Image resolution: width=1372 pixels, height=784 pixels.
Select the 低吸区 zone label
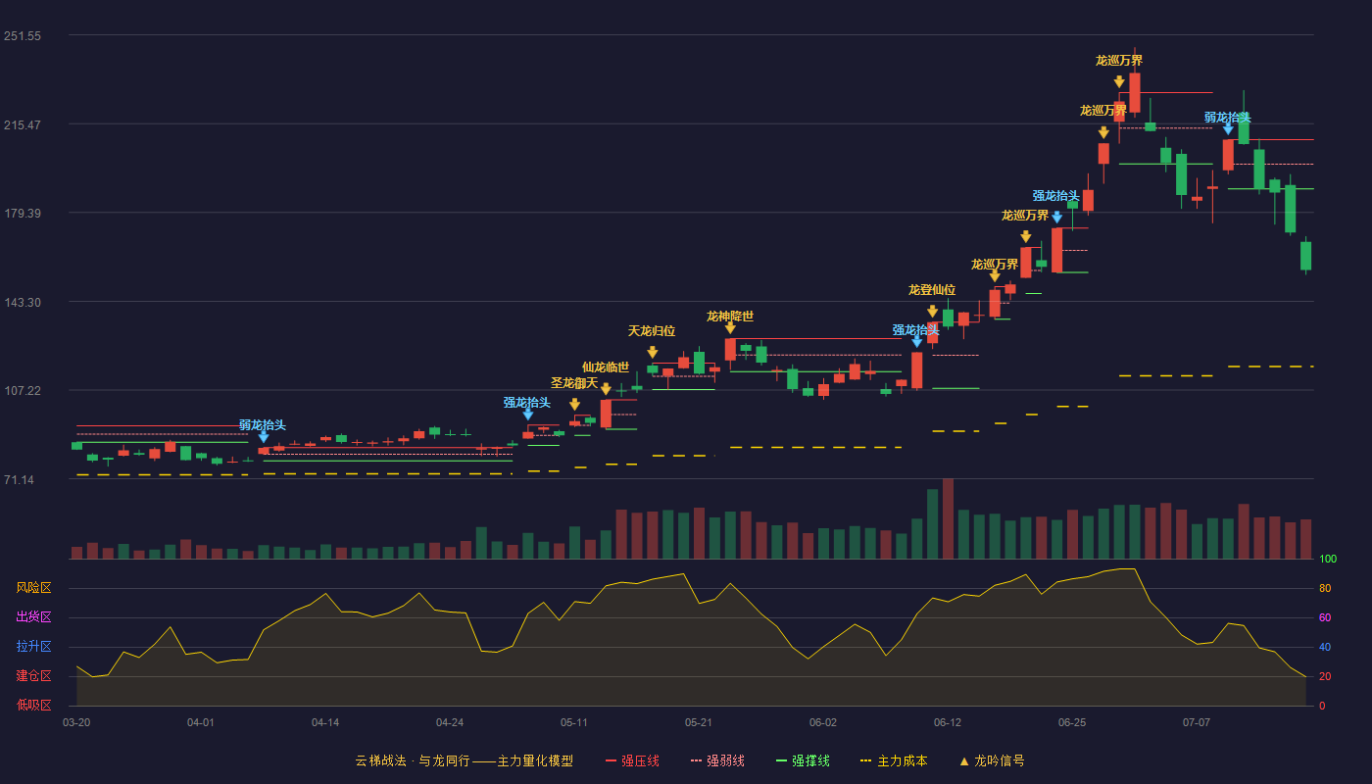[34, 705]
